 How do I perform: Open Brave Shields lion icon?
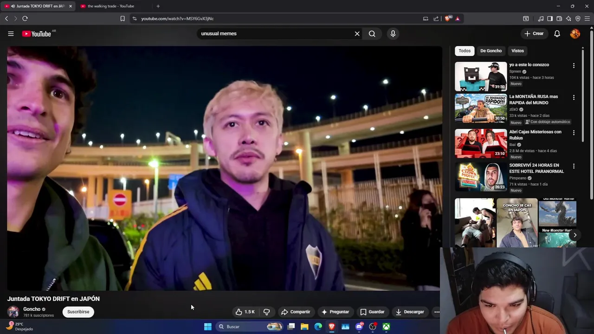[447, 19]
